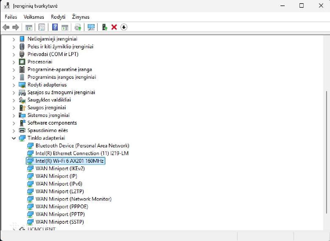This screenshot has width=330, height=241.
Task: Select Intel(R) Wi-Fi 6 AX201 160MHz
Action: pos(70,161)
